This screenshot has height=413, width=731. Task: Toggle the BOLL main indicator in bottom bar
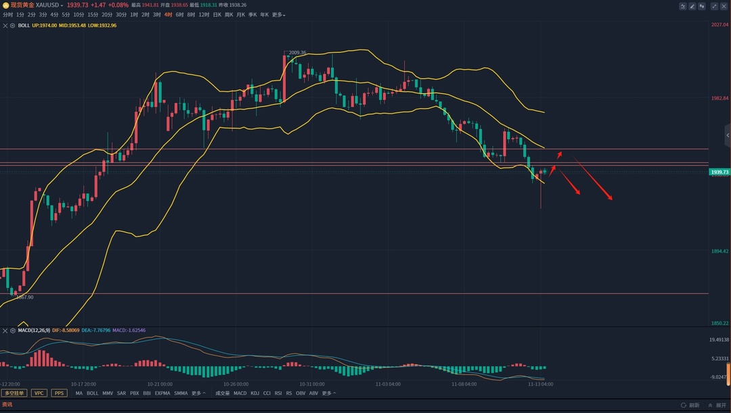point(93,393)
